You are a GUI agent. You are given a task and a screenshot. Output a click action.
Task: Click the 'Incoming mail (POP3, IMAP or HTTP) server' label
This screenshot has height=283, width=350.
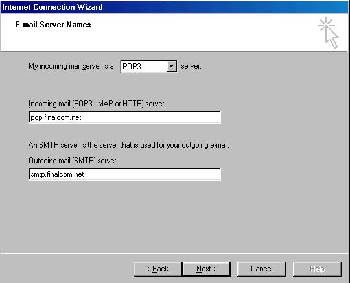[x=97, y=104]
